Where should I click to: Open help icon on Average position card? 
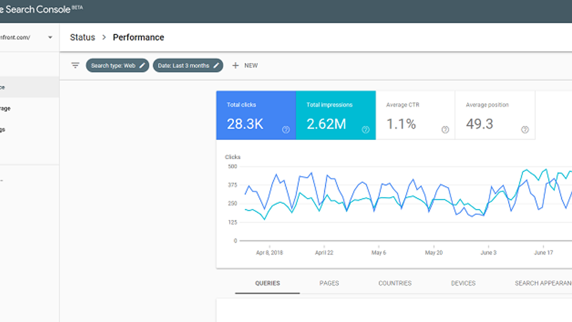pyautogui.click(x=525, y=130)
